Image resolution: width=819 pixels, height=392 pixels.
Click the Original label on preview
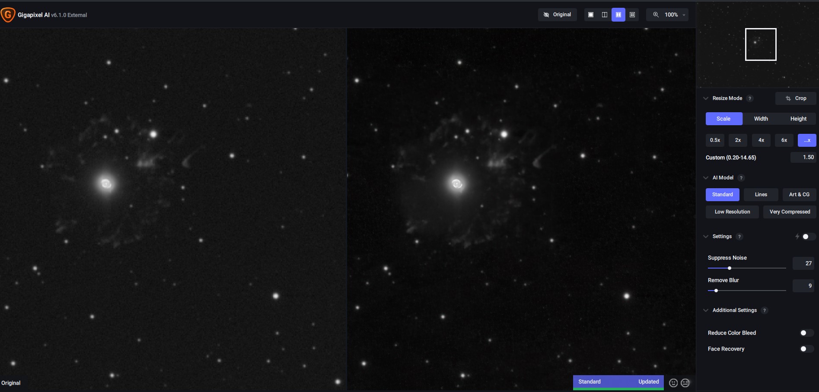tap(11, 383)
